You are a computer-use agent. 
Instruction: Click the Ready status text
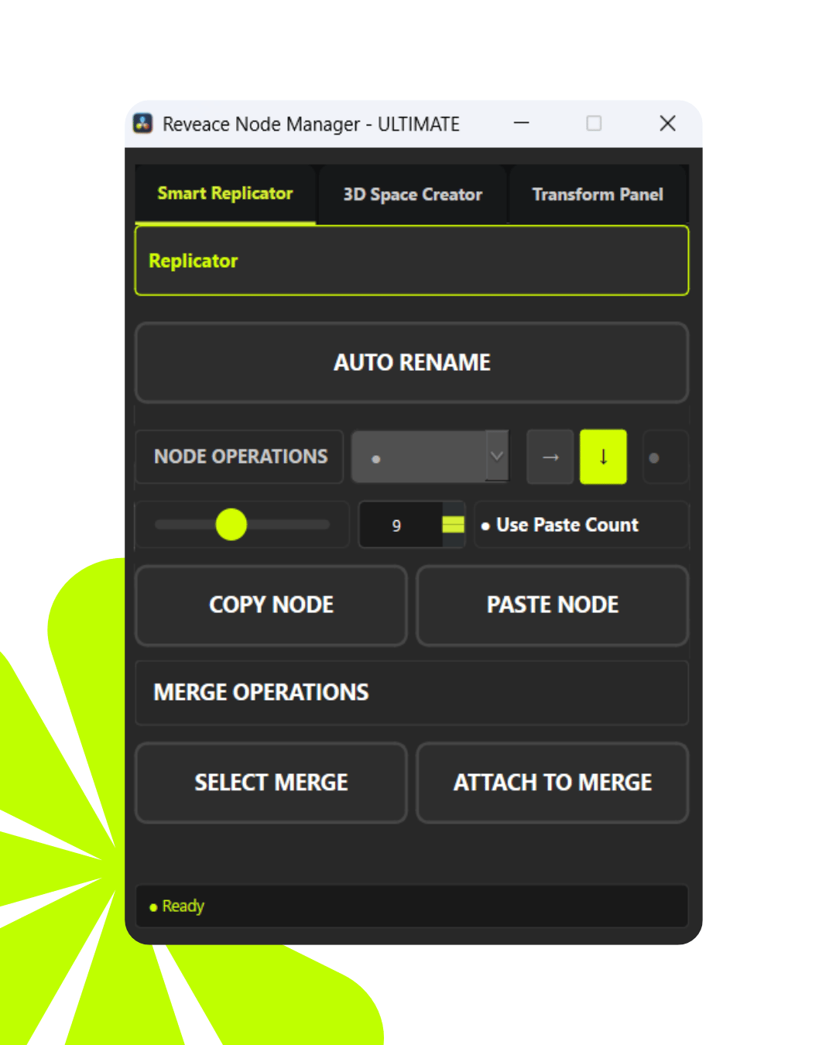(x=183, y=906)
